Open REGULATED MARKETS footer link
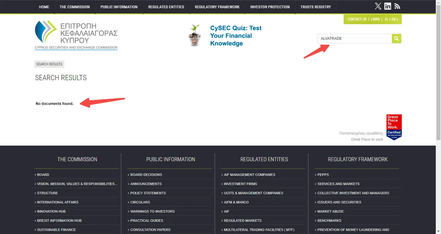The height and width of the screenshot is (234, 441). point(243,221)
